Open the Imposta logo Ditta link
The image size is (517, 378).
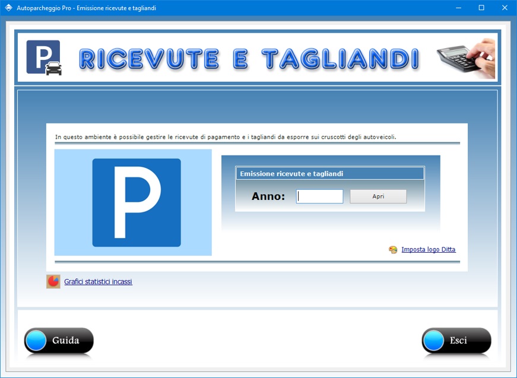pos(428,250)
